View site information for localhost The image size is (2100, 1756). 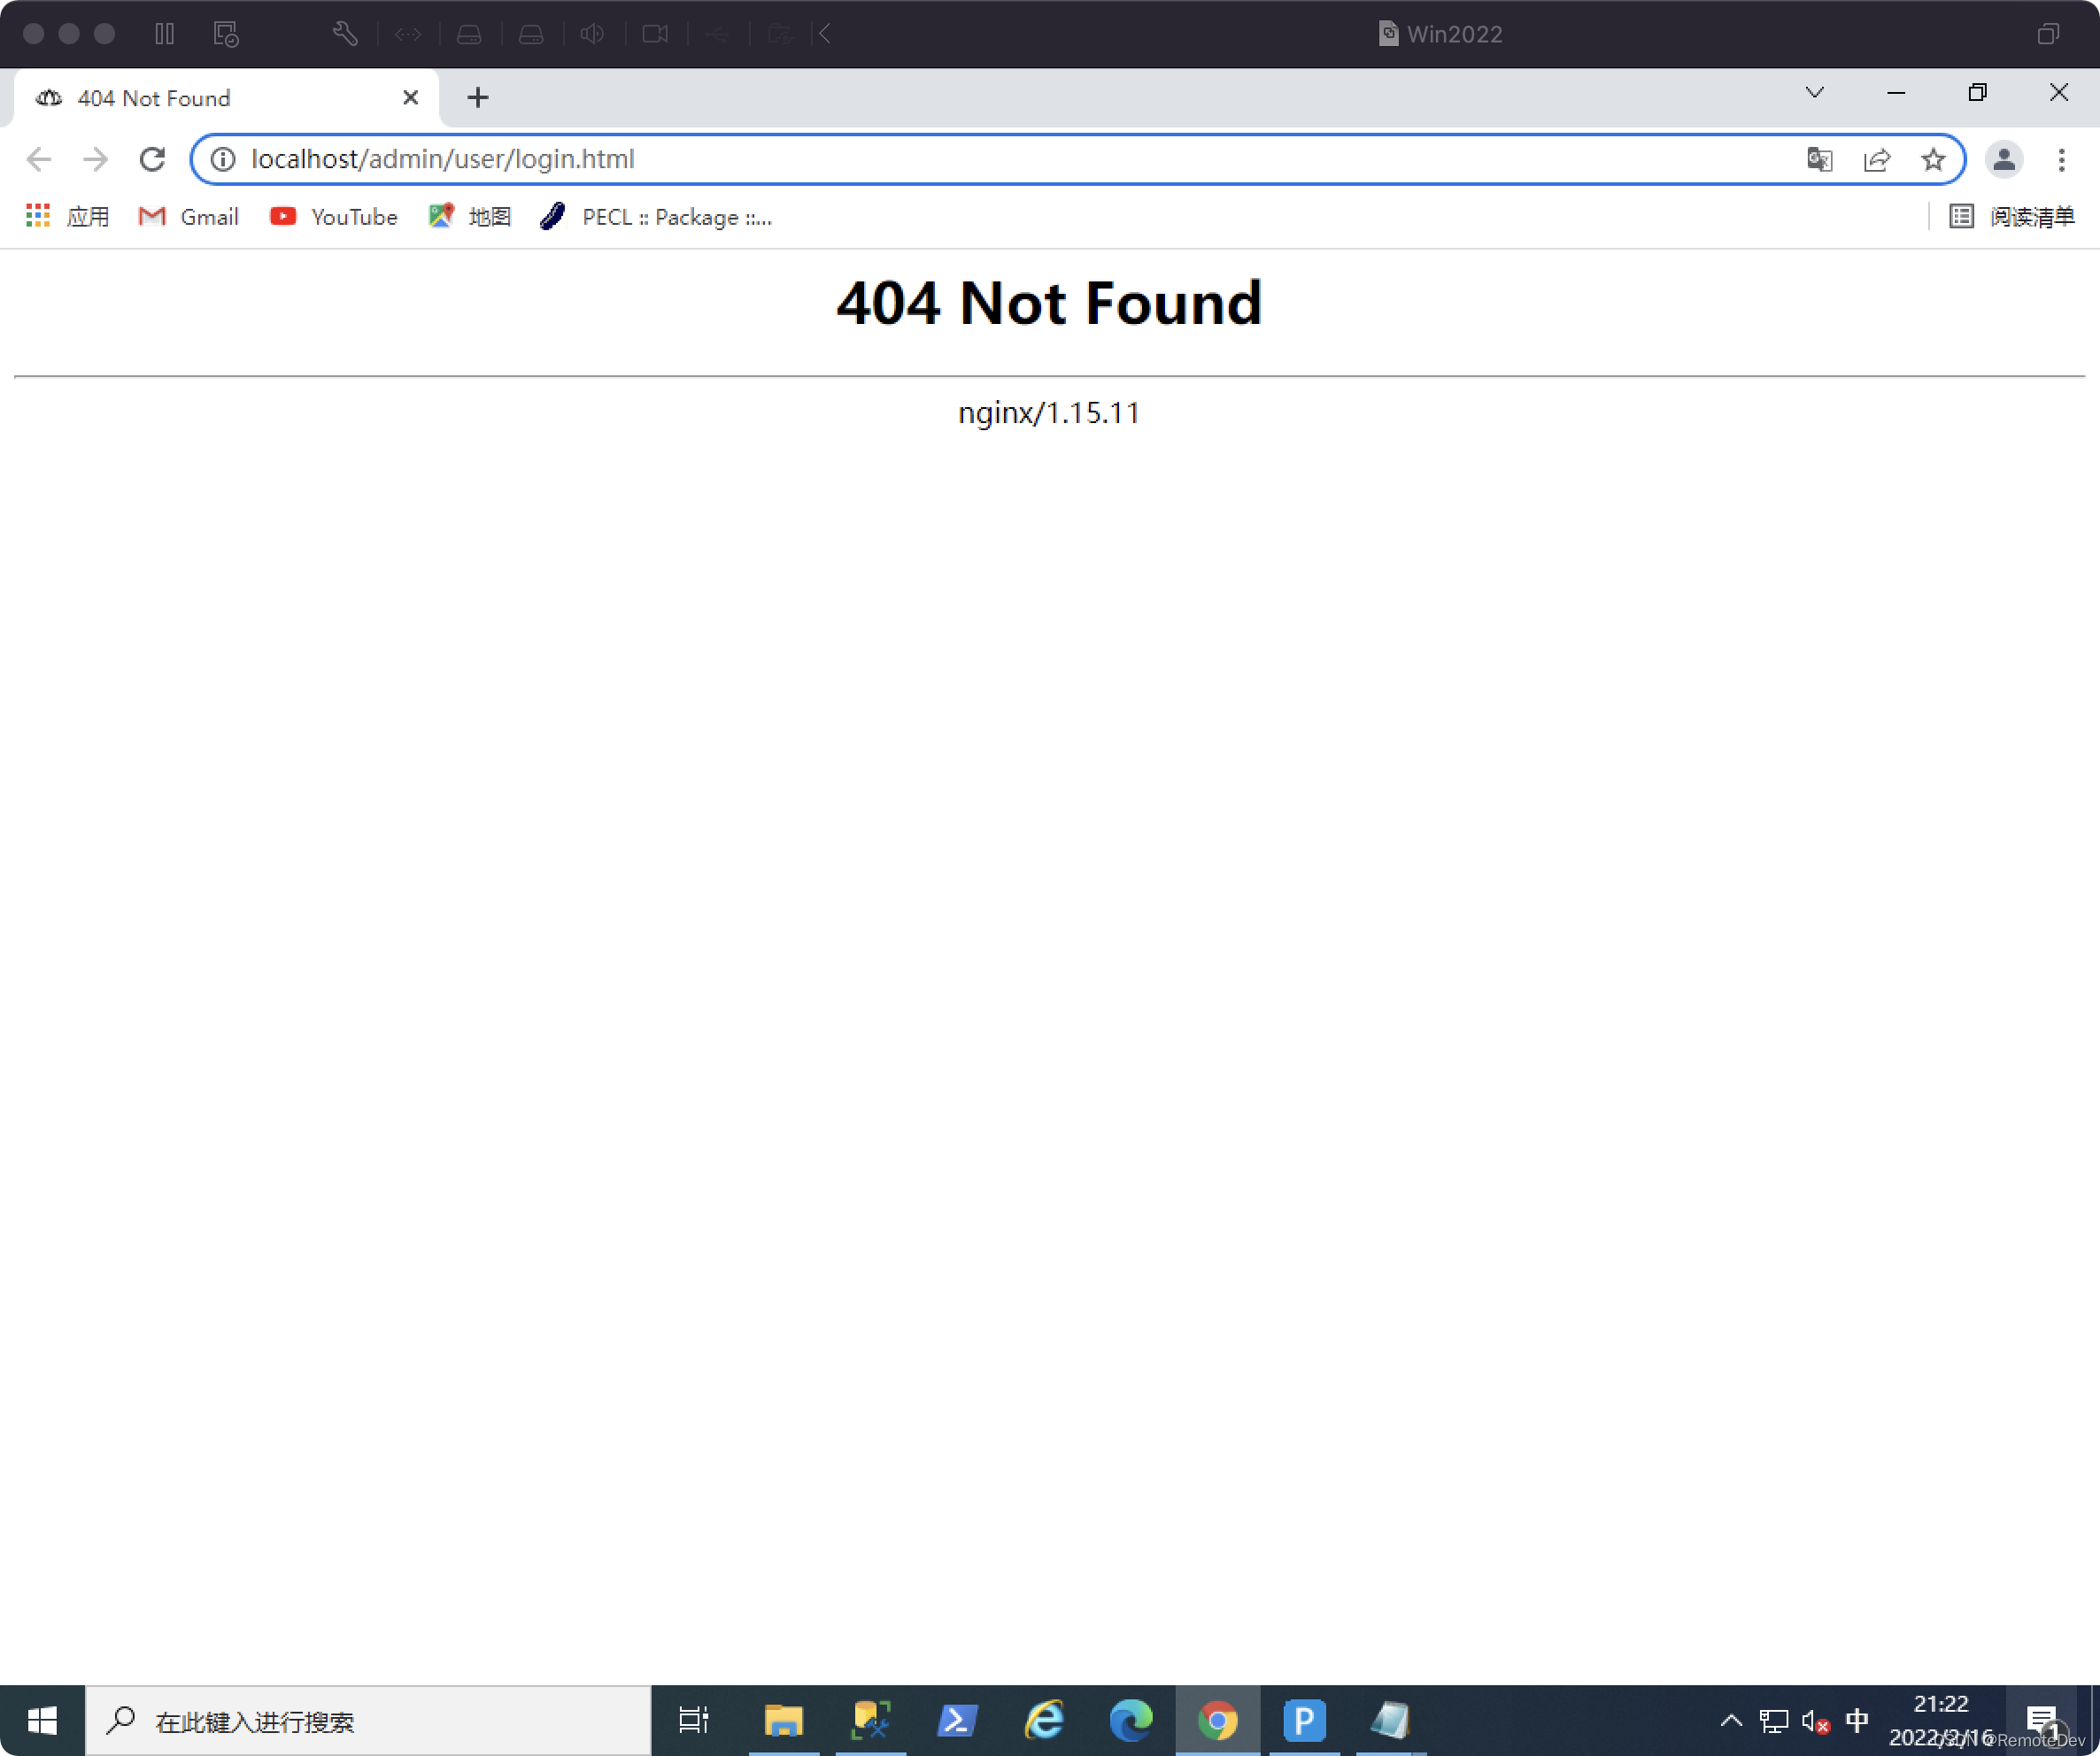223,159
